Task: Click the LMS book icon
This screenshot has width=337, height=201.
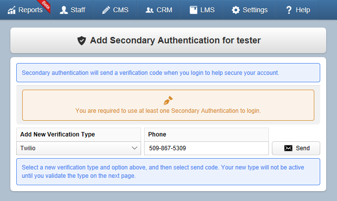Action: click(x=193, y=10)
